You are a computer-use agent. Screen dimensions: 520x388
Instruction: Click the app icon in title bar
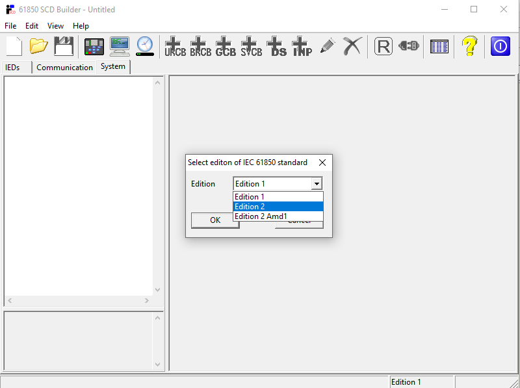click(x=10, y=9)
